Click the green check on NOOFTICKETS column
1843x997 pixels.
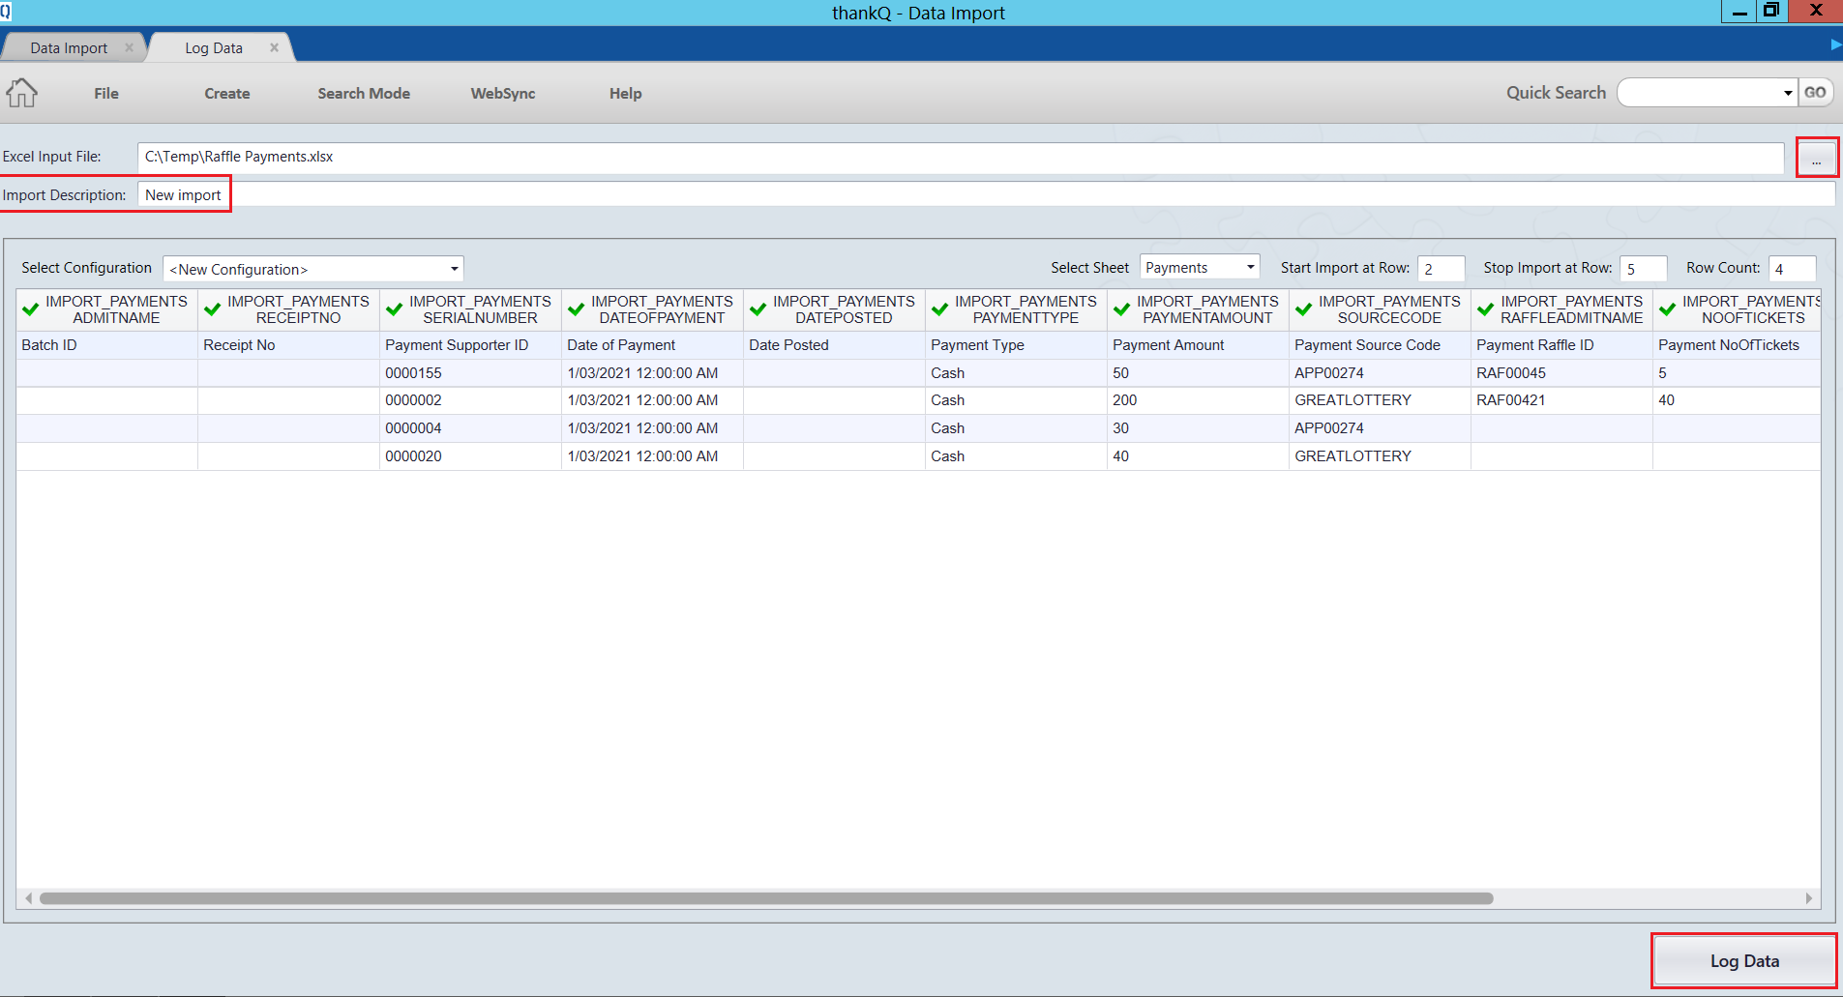click(x=1668, y=309)
